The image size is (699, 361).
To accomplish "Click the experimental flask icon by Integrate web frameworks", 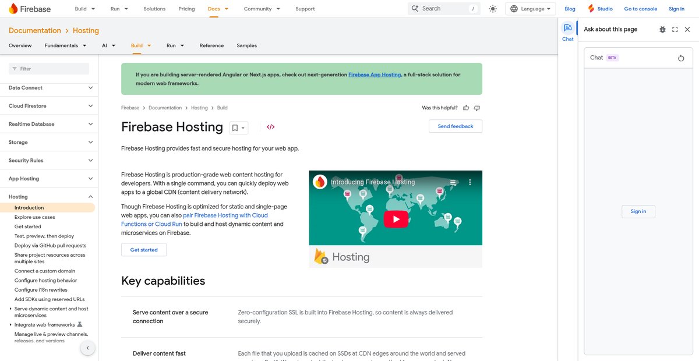I will (80, 324).
